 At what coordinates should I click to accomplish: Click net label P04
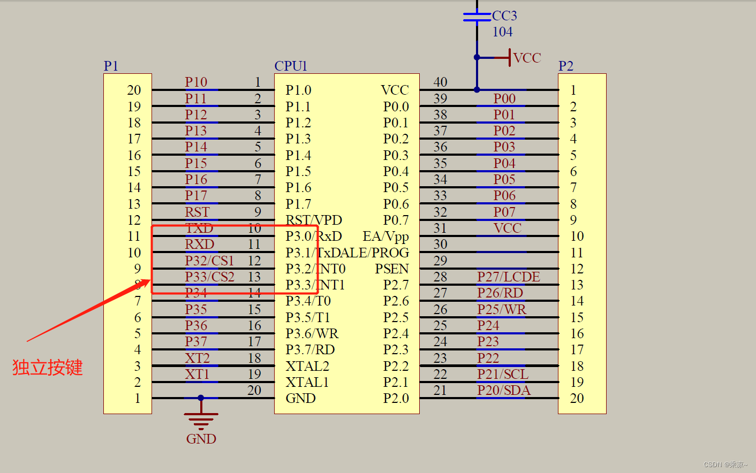tap(504, 163)
